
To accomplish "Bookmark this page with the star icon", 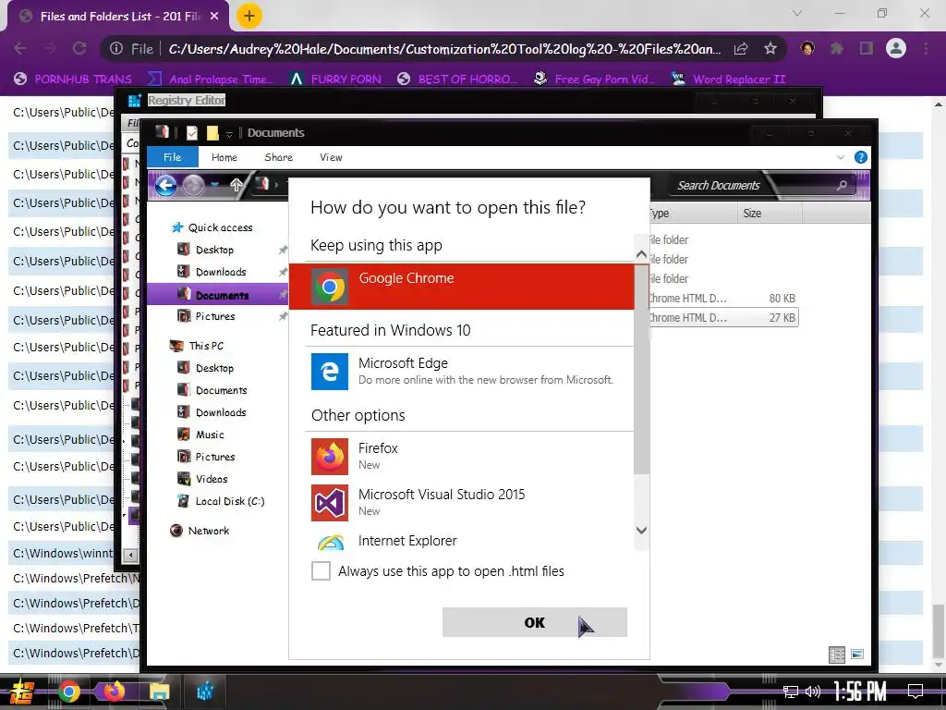I will point(770,48).
